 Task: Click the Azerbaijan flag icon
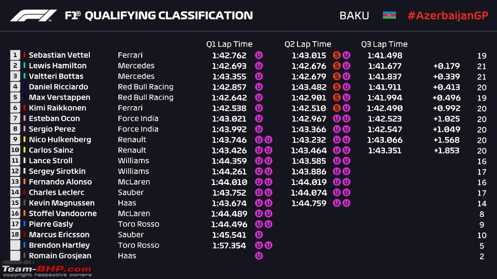coord(389,15)
